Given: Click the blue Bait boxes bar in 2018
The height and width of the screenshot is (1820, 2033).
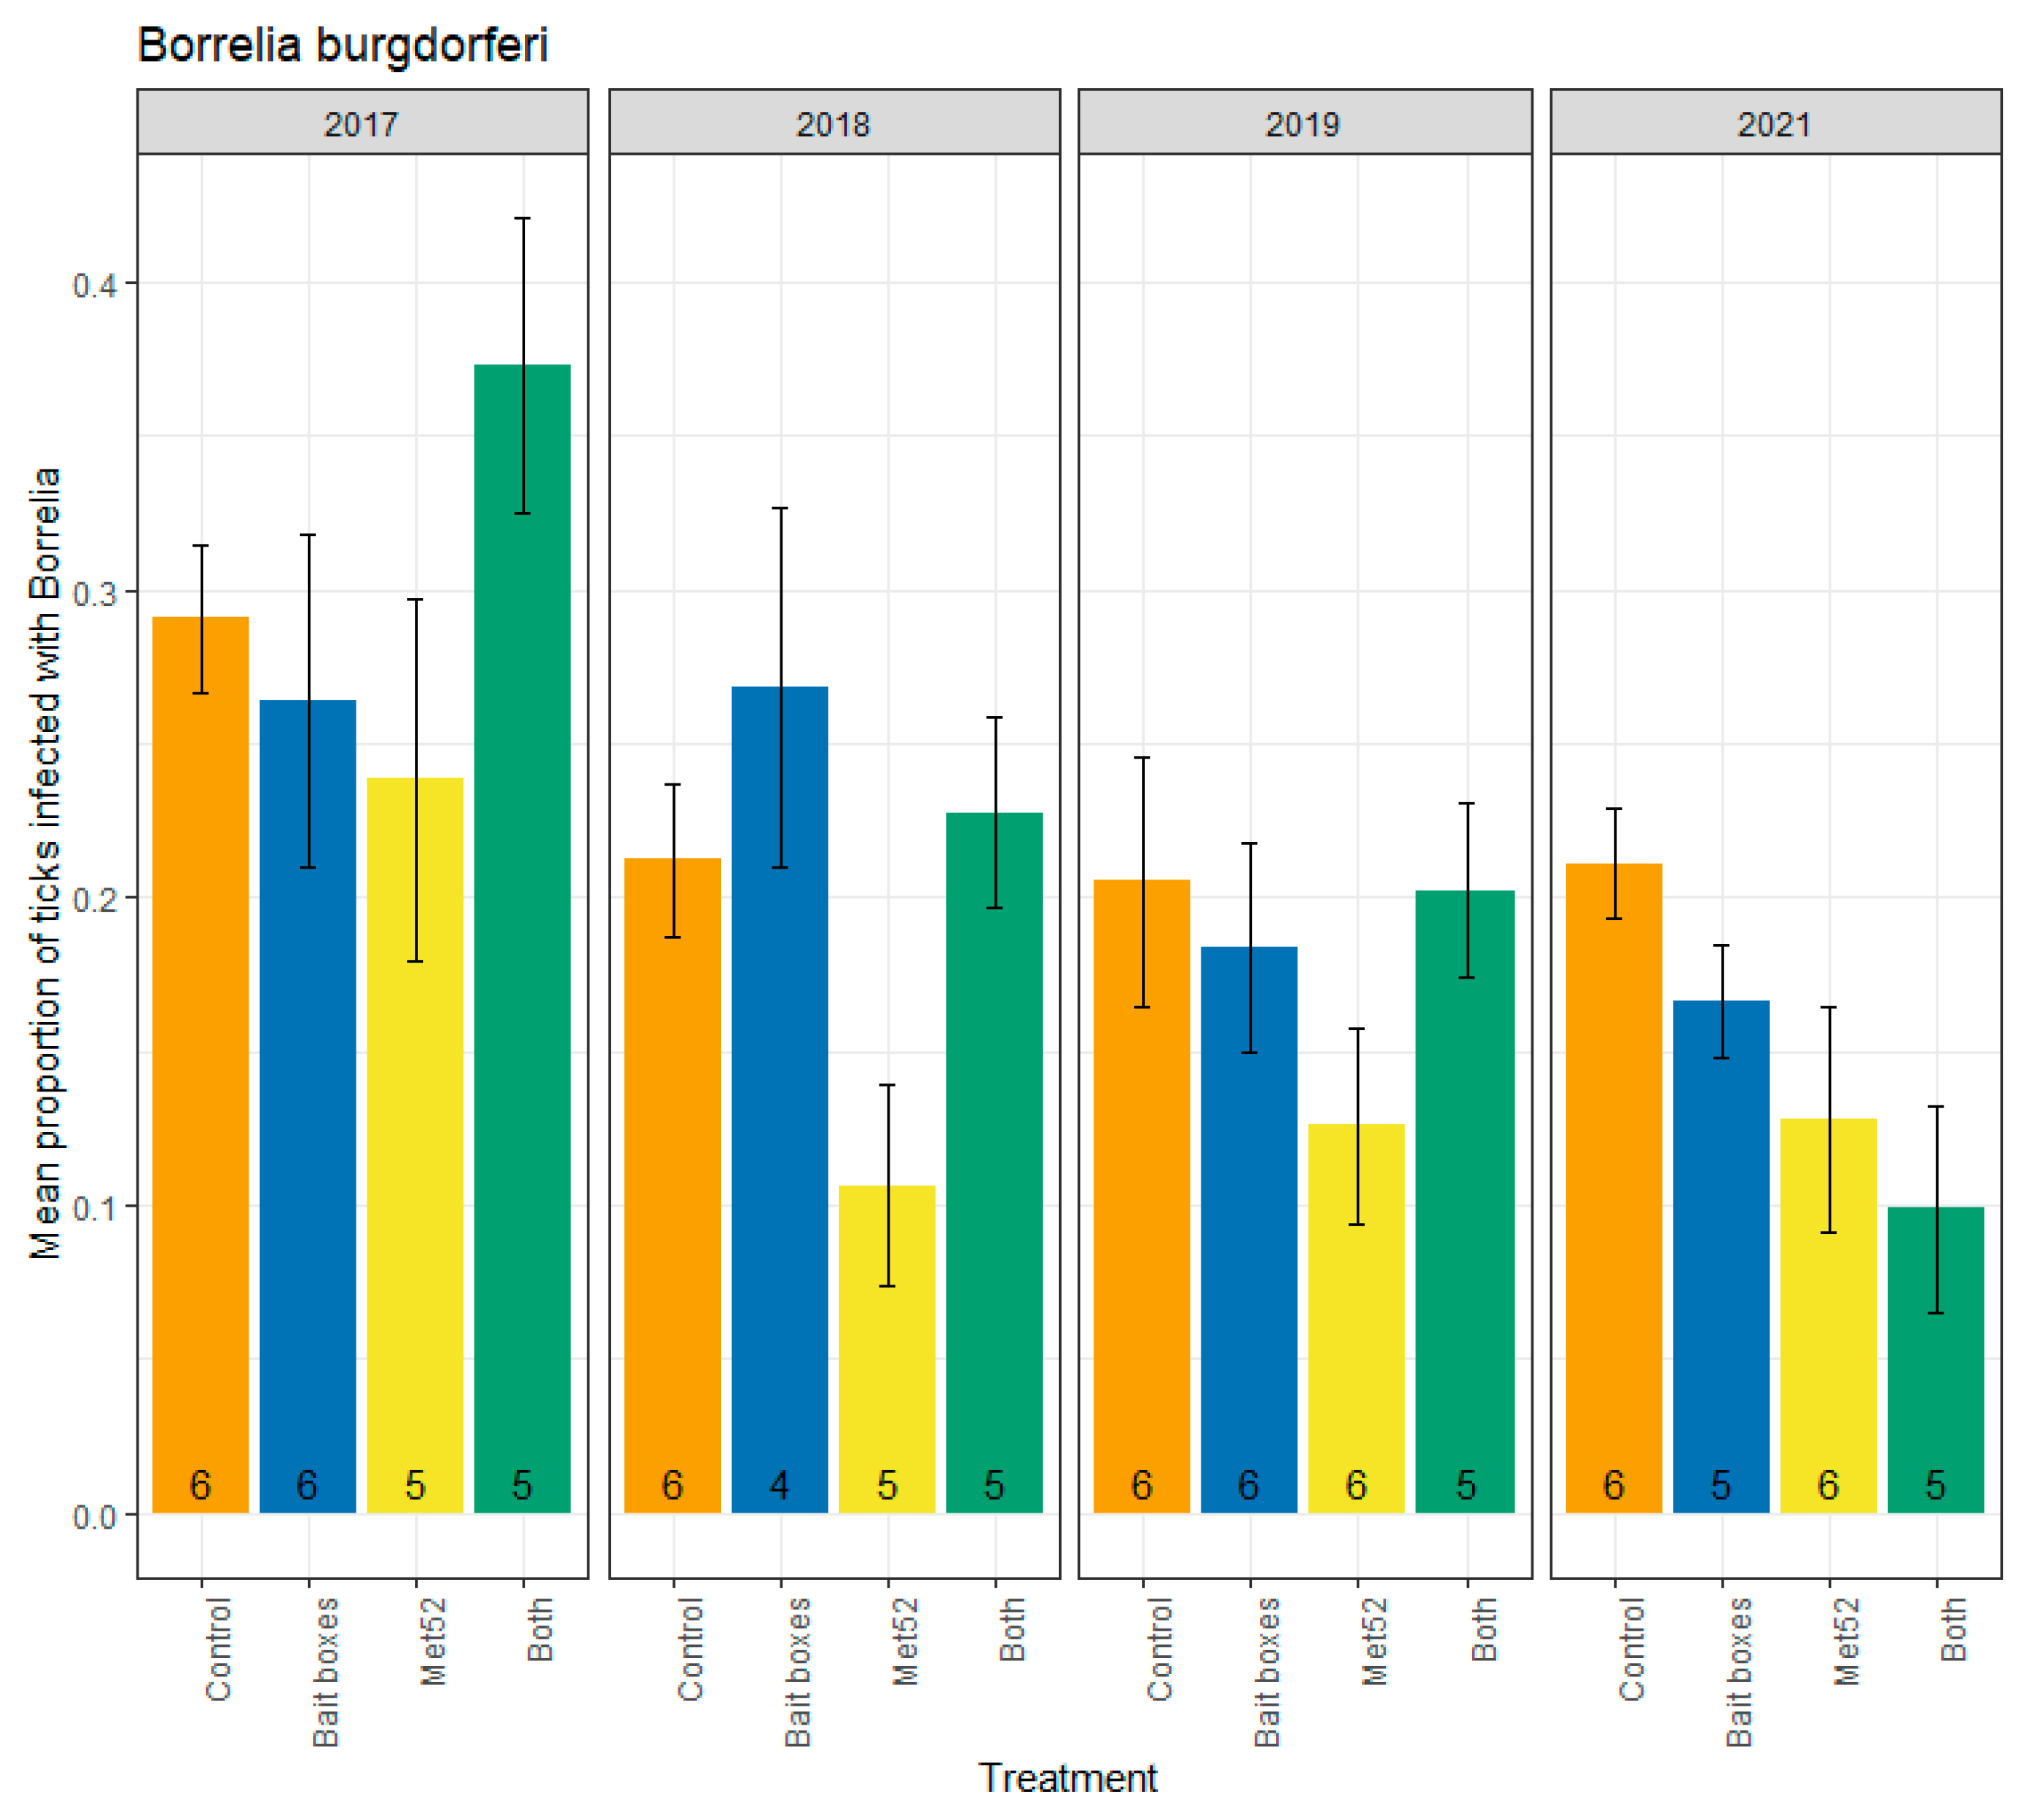Looking at the screenshot, I should click(x=780, y=1100).
